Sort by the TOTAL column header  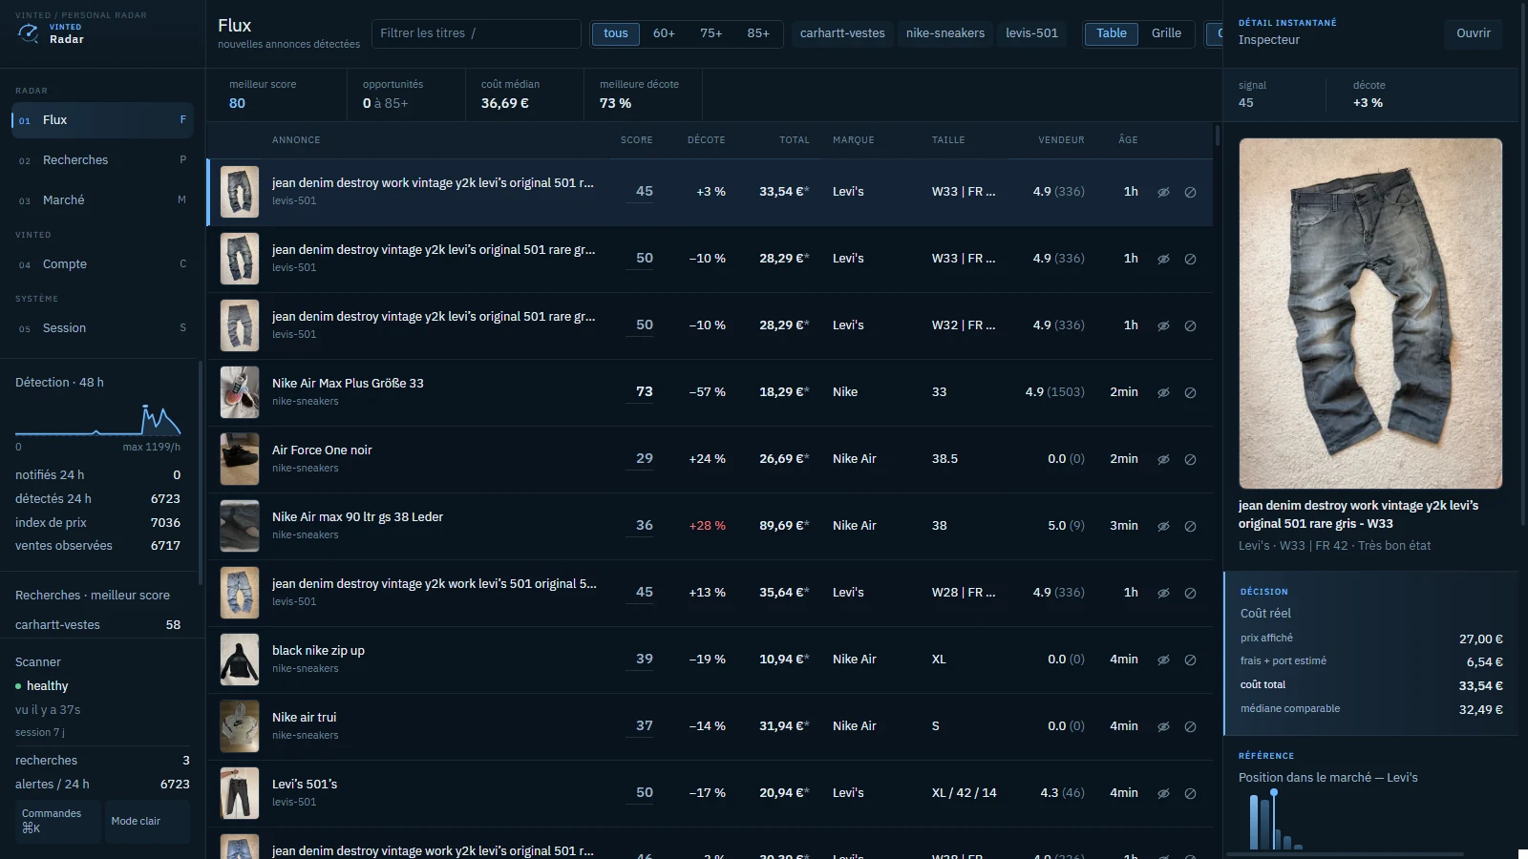(795, 140)
